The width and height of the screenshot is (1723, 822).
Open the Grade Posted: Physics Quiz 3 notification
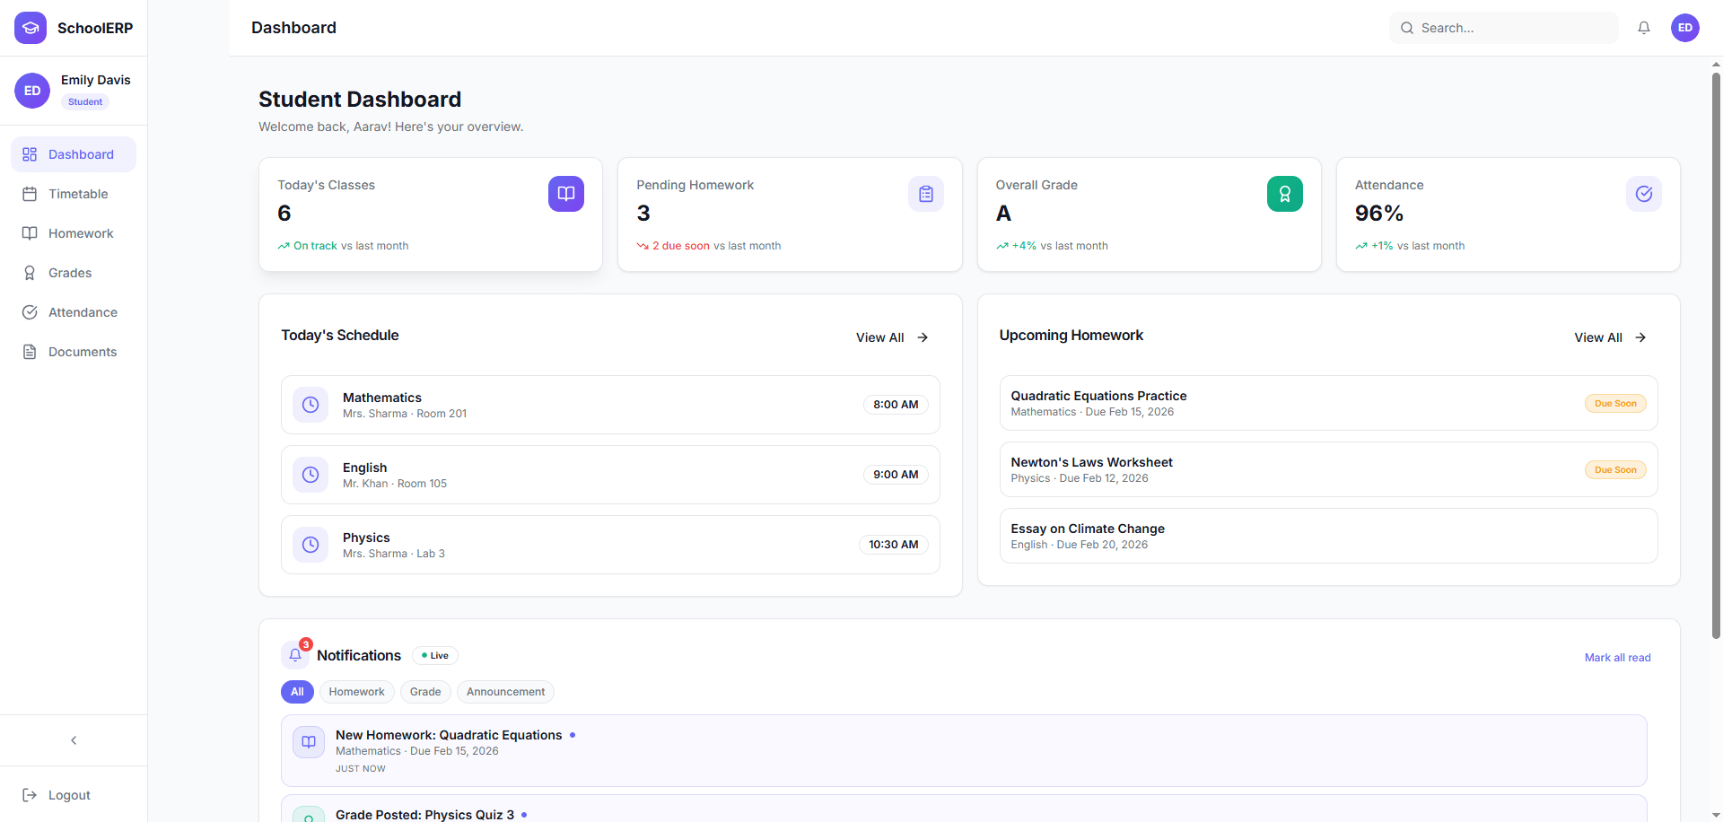coord(964,809)
